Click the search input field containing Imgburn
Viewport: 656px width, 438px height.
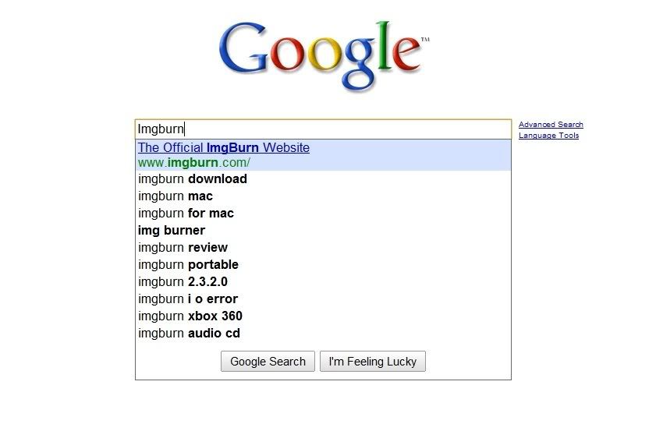click(x=323, y=129)
